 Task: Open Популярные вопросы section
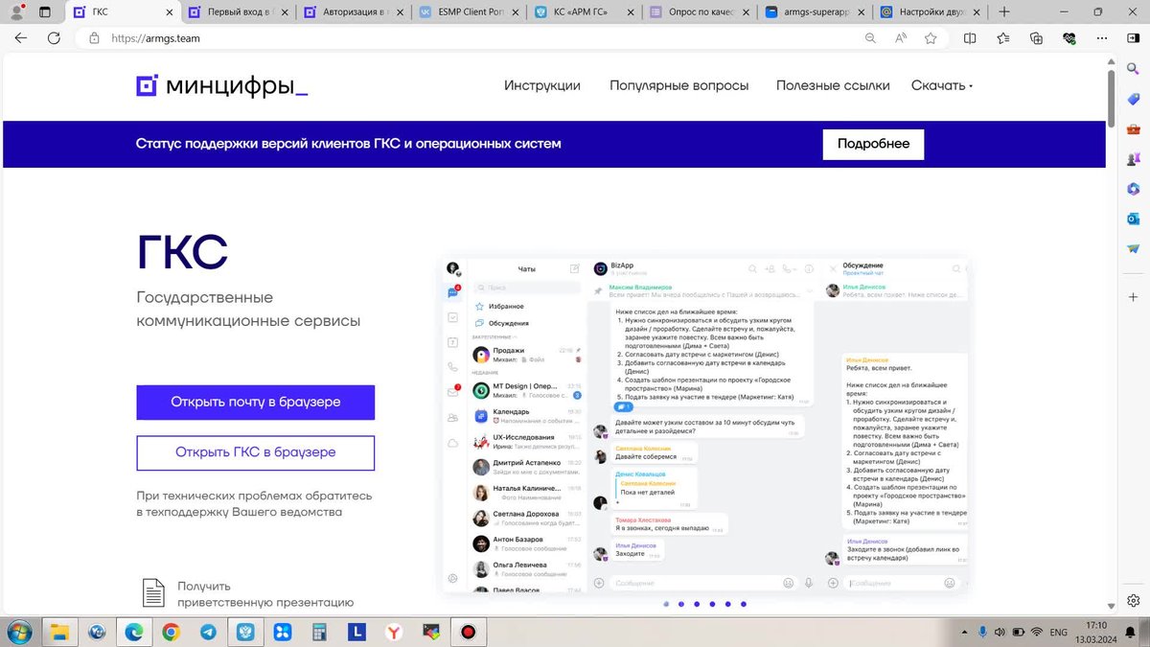pos(678,85)
